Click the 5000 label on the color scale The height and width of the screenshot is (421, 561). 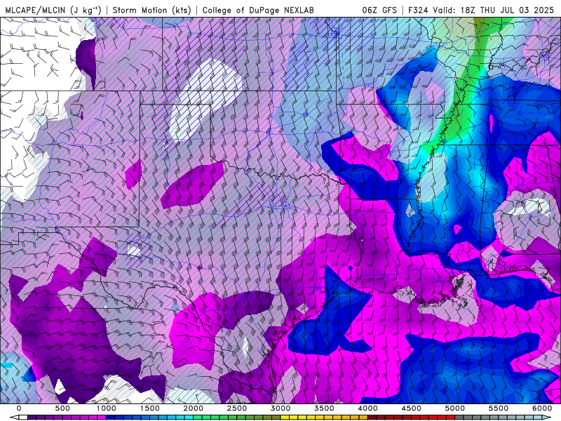pyautogui.click(x=455, y=408)
